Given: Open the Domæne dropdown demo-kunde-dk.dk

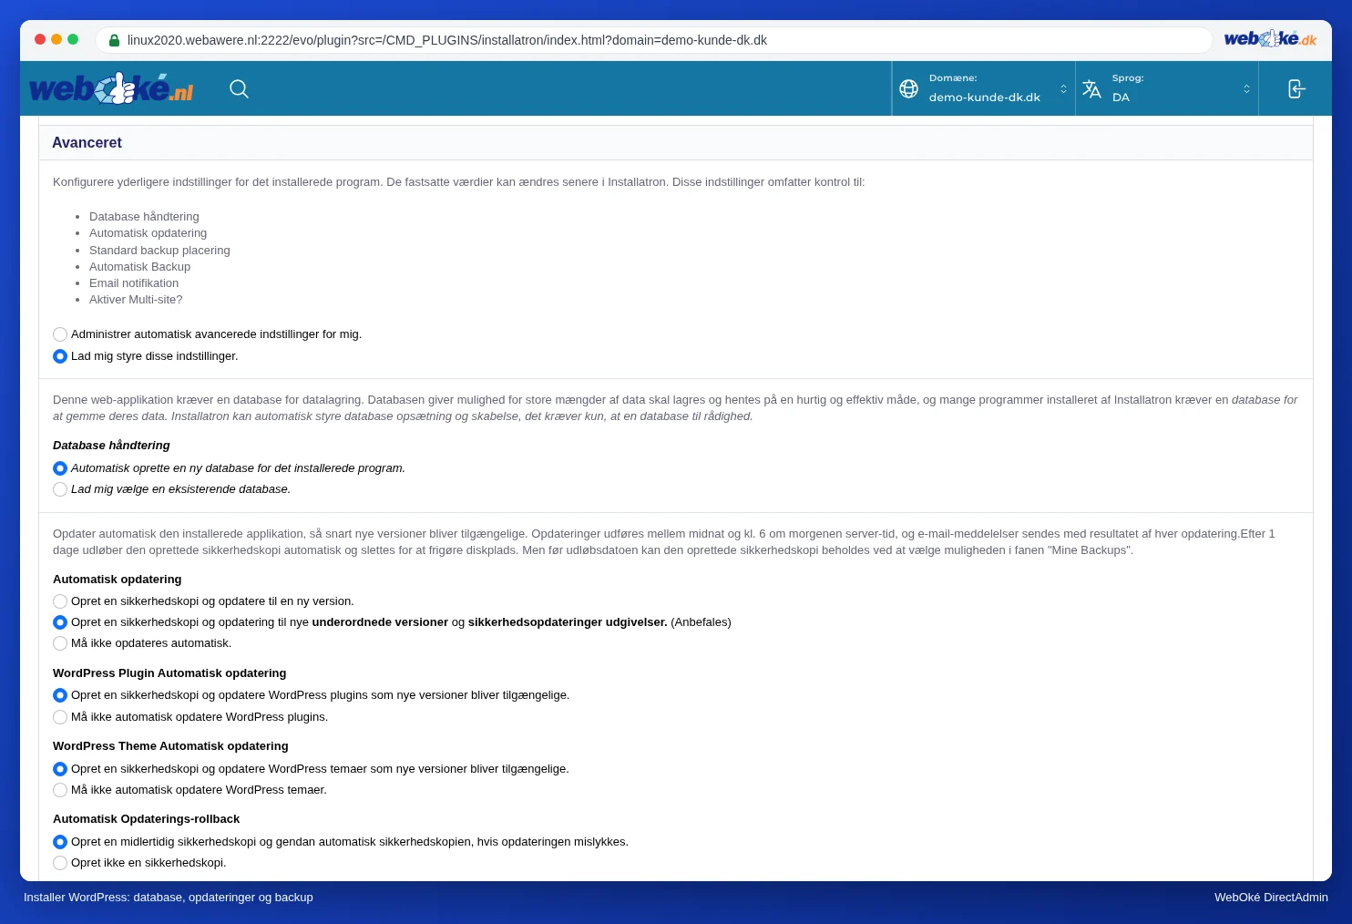Looking at the screenshot, I should [984, 88].
